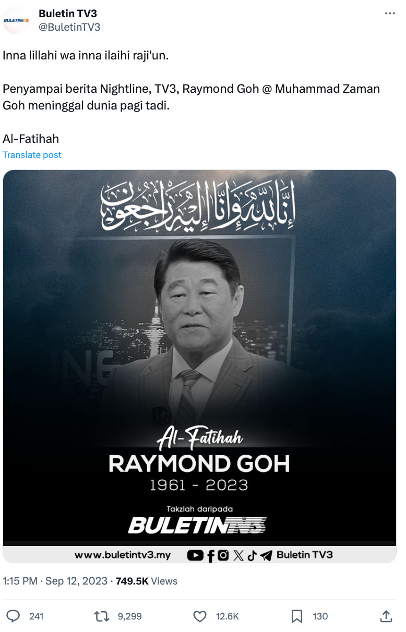Click the 9,299 reposts count
Viewport: 406px width, 632px height.
pos(130,616)
